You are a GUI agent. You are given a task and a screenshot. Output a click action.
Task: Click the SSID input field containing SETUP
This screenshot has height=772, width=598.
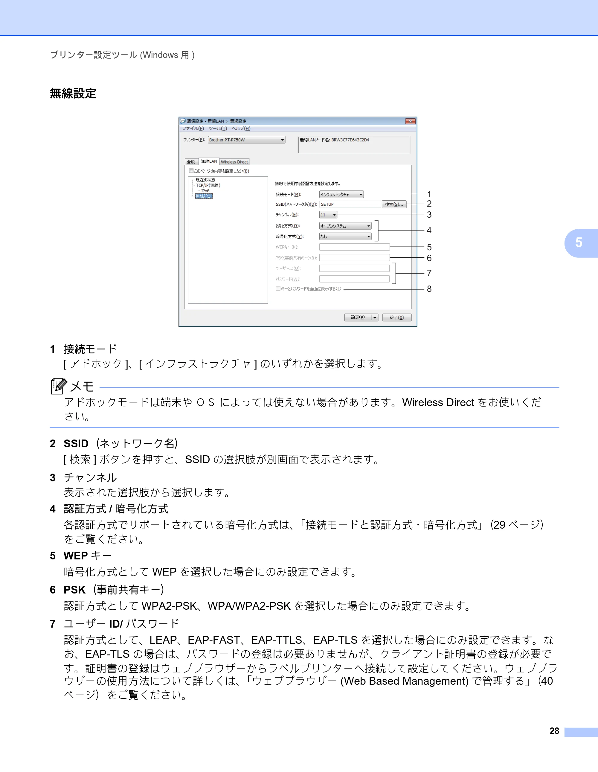350,204
